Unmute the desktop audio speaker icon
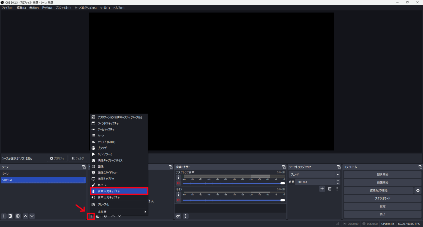Viewport: 423px width, 227px height. pos(178,183)
